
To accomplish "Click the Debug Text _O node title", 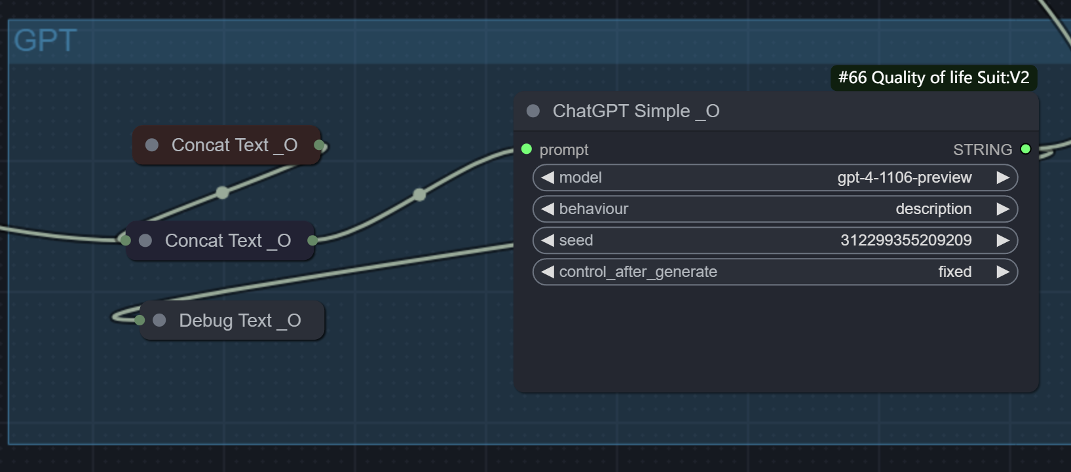I will [240, 321].
